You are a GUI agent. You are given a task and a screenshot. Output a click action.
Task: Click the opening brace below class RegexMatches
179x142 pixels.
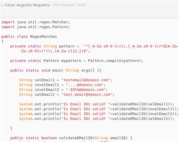(3, 42)
